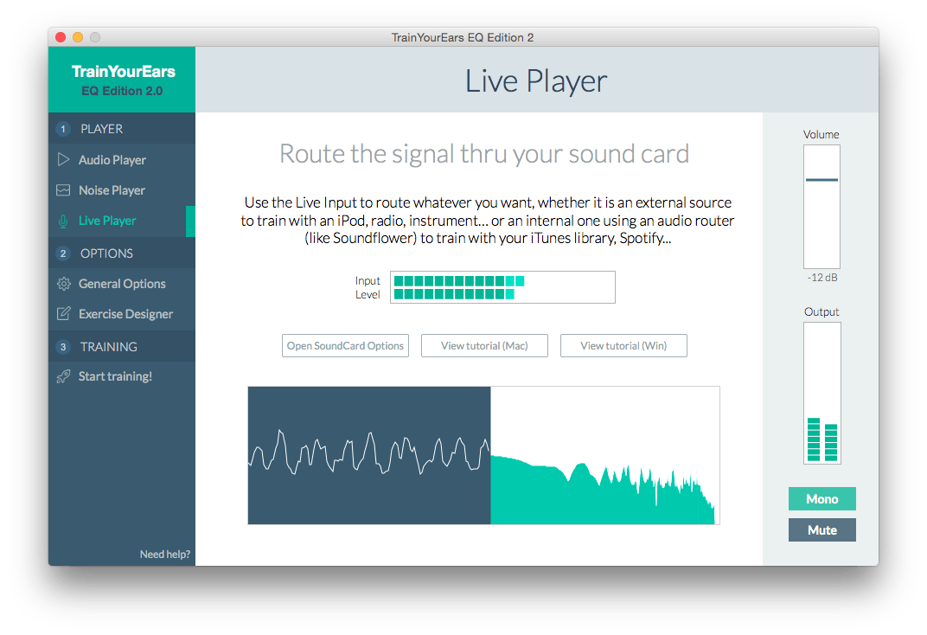Enable Mono output

click(x=822, y=498)
